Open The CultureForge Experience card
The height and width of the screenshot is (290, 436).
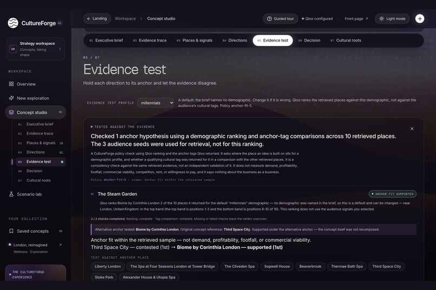click(36, 273)
